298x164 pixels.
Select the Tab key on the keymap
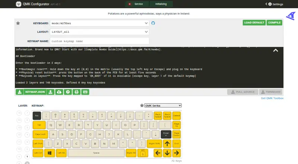point(39,125)
